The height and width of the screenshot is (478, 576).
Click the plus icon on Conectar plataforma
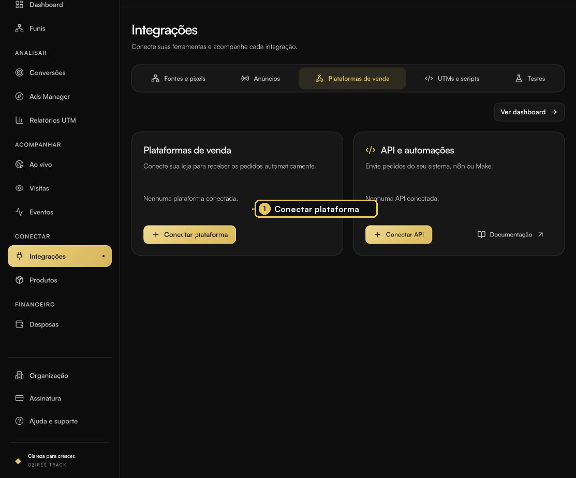(x=156, y=234)
